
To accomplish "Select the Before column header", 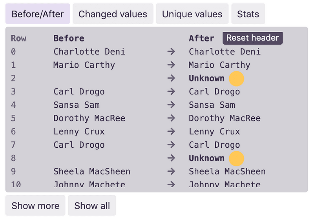I will tap(69, 38).
